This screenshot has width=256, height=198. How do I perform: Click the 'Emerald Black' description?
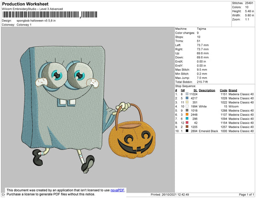tap(208, 131)
